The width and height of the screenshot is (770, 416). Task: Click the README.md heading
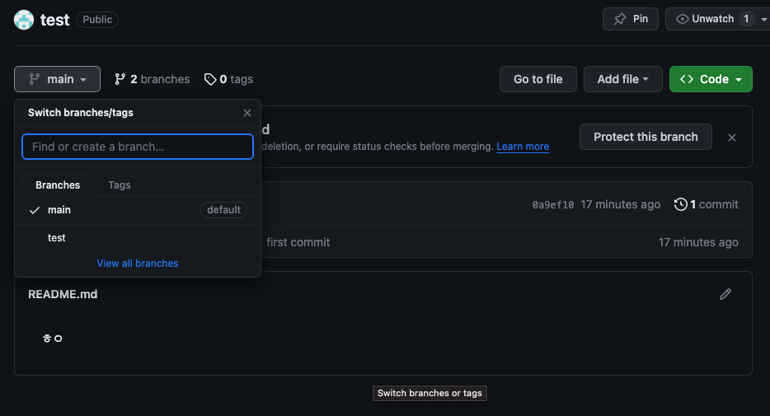pos(63,294)
